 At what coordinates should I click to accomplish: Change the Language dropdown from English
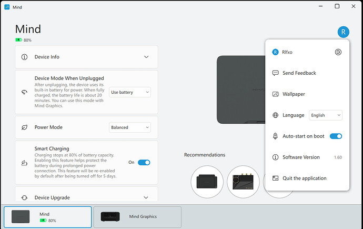pyautogui.click(x=326, y=115)
